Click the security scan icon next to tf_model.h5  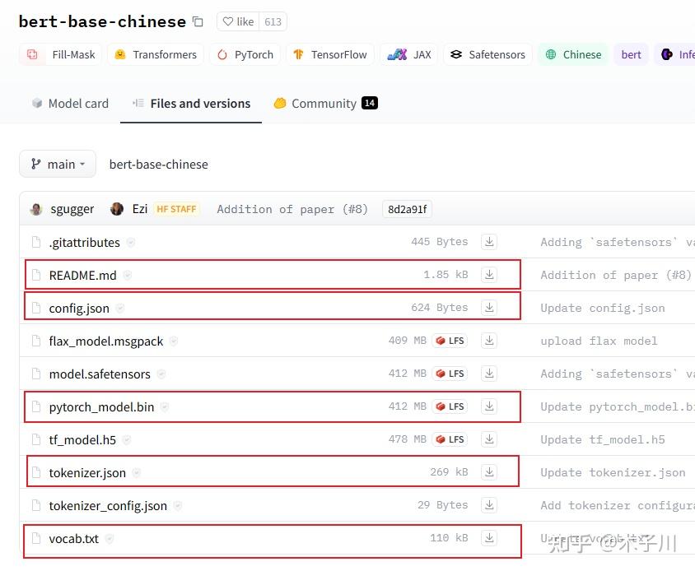point(127,440)
